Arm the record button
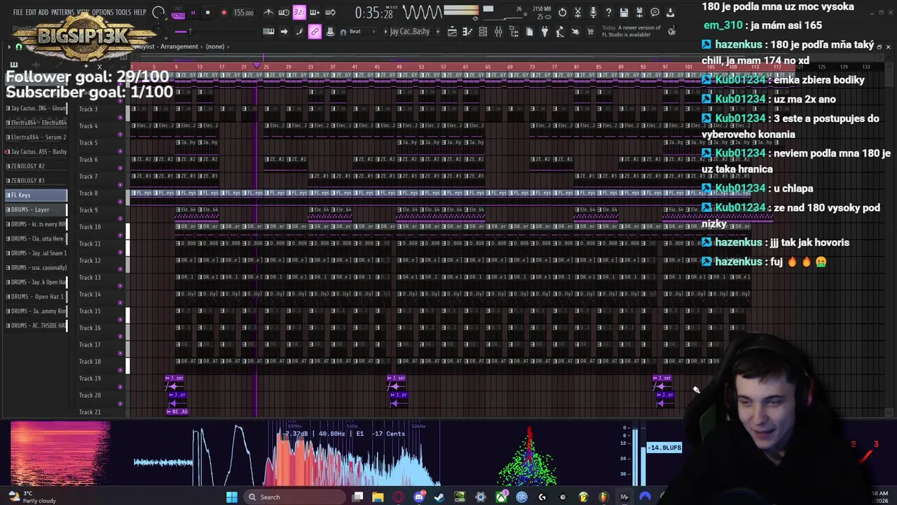Image resolution: width=897 pixels, height=505 pixels. (x=224, y=13)
